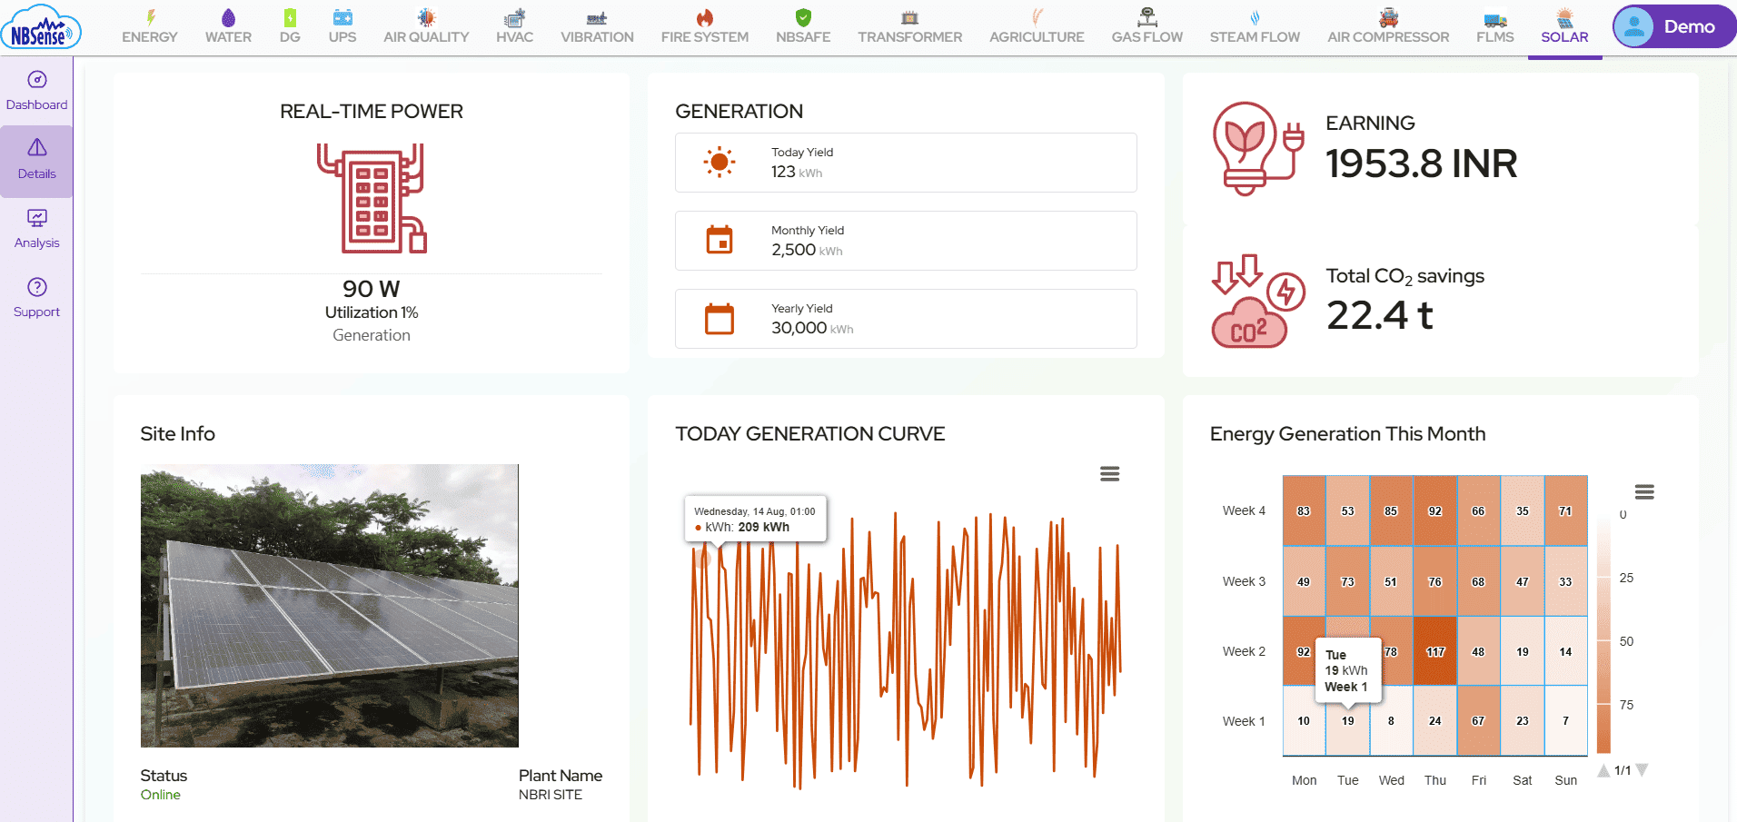This screenshot has height=822, width=1737.
Task: Click the 22.4 t CO2 savings value
Action: 1379,315
